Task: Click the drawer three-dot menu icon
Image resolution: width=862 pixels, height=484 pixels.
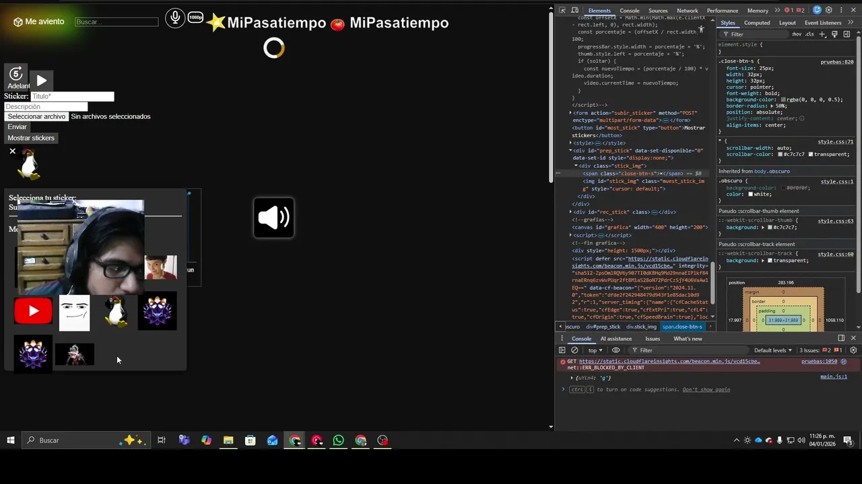Action: point(562,338)
